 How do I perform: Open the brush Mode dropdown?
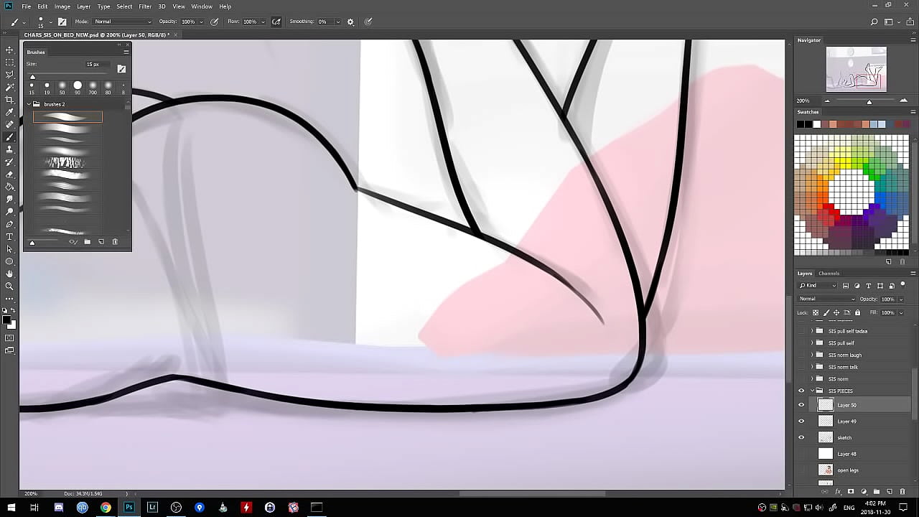(122, 22)
